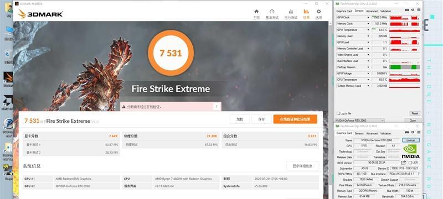Enable the Log to file checkbox
This screenshot has width=443, height=199.
[x=338, y=113]
